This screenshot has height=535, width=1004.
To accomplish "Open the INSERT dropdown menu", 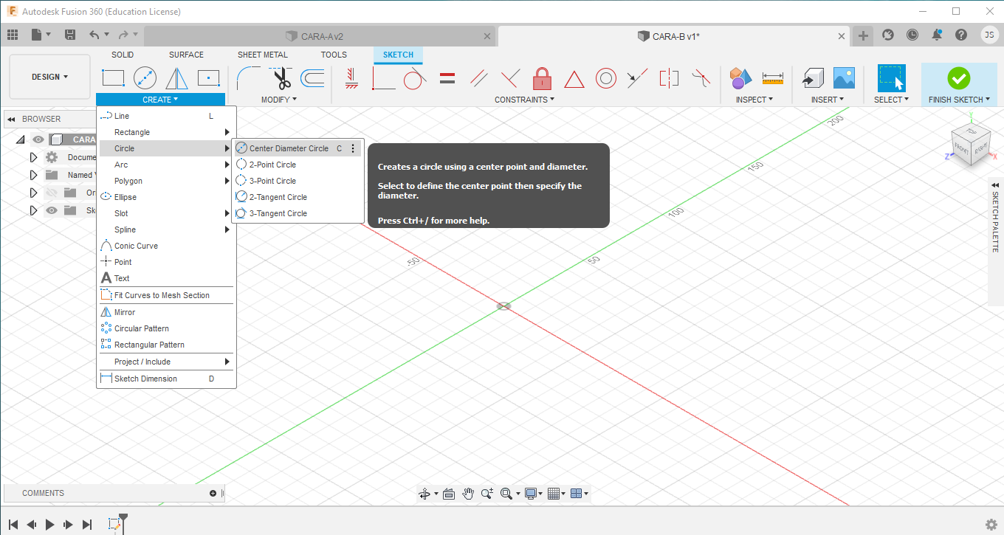I will (x=828, y=100).
